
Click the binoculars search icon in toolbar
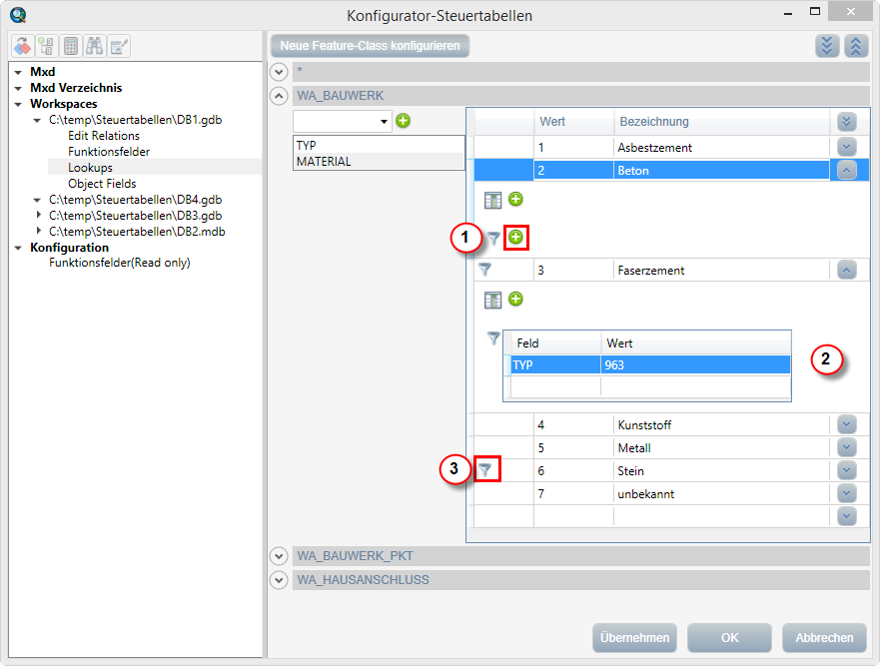tap(95, 46)
